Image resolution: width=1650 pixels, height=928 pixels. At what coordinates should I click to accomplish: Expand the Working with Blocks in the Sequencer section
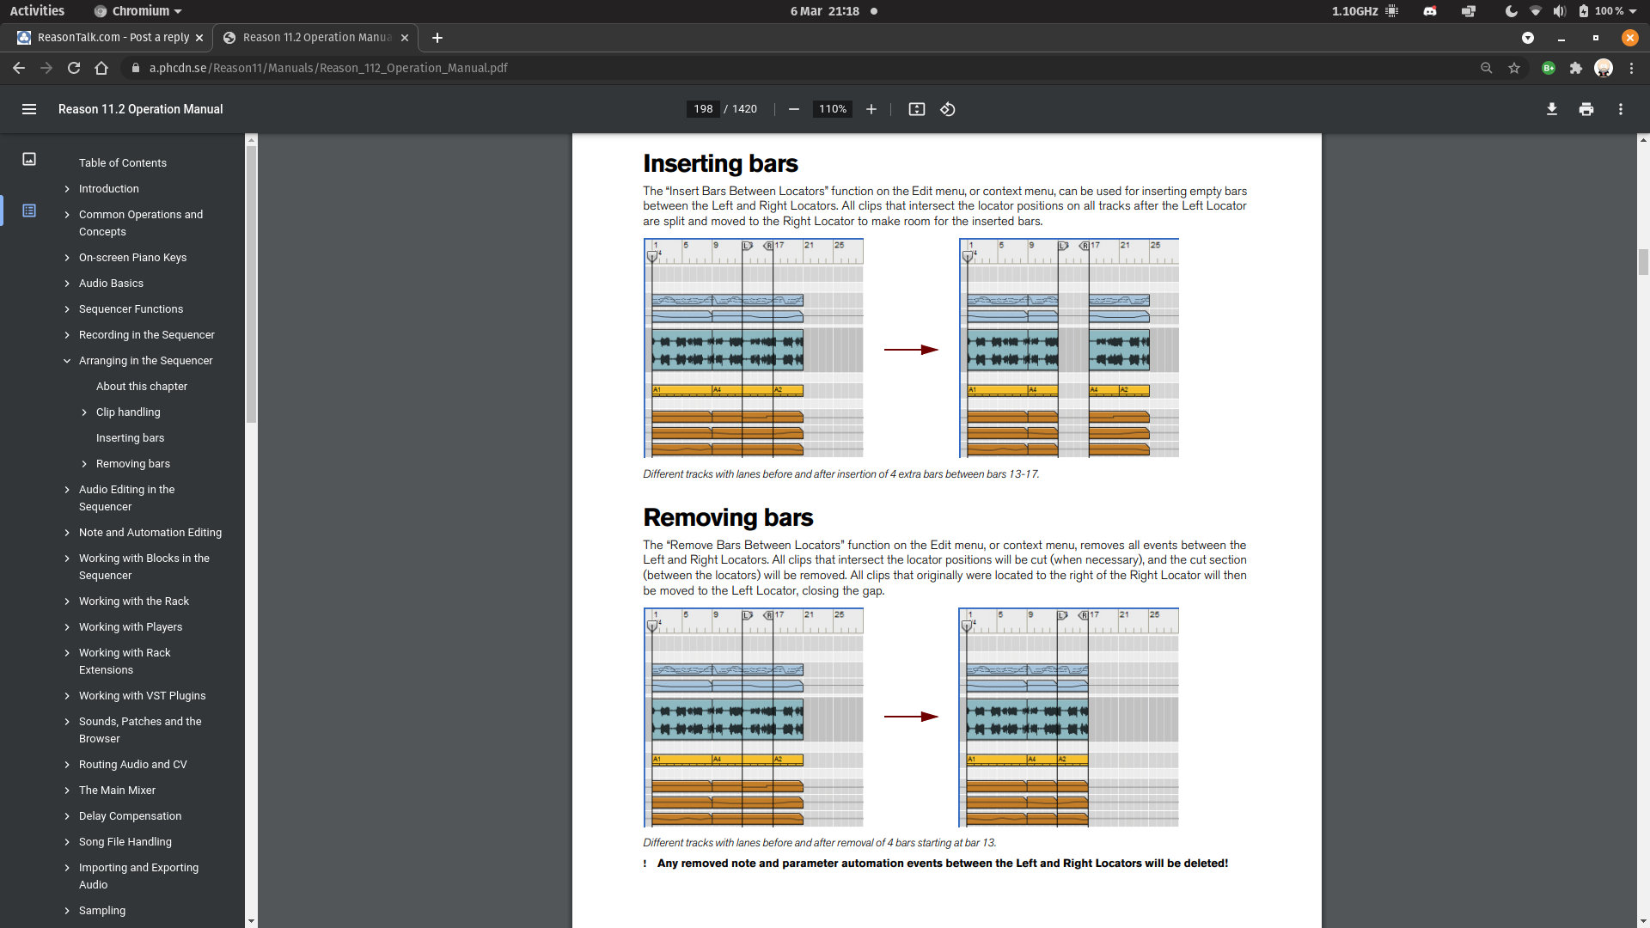[x=65, y=559]
